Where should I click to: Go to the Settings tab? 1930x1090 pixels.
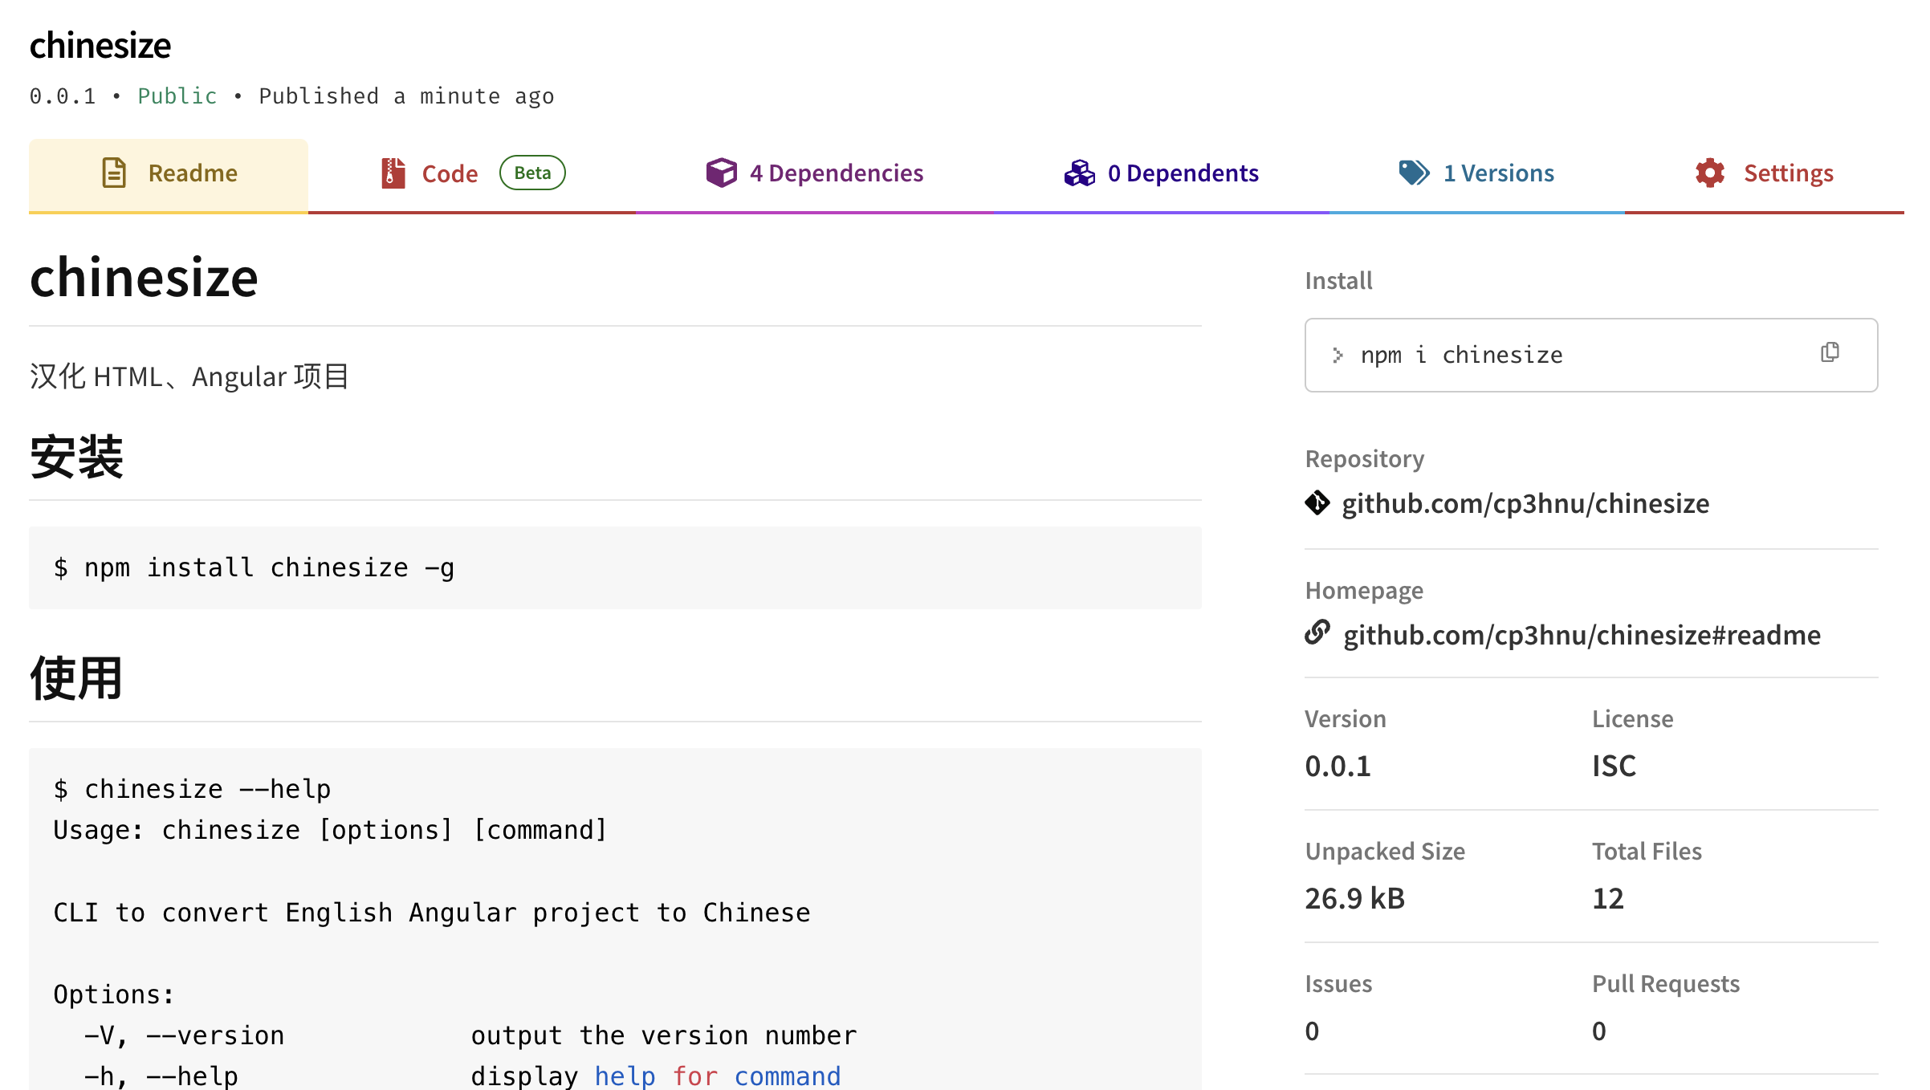[x=1765, y=174]
